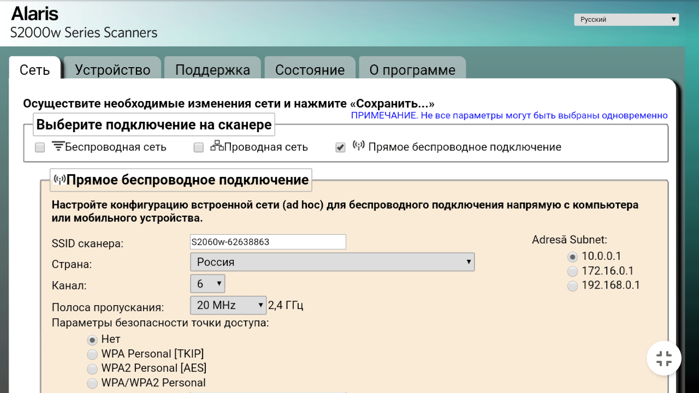Image resolution: width=699 pixels, height=393 pixels.
Task: Select the 172.16.0.1 subnet address
Action: coord(572,271)
